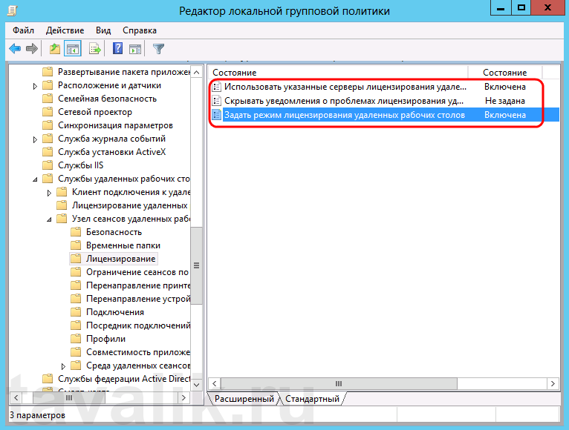569x430 pixels.
Task: Click the Filter funnel toolbar icon
Action: pyautogui.click(x=158, y=49)
